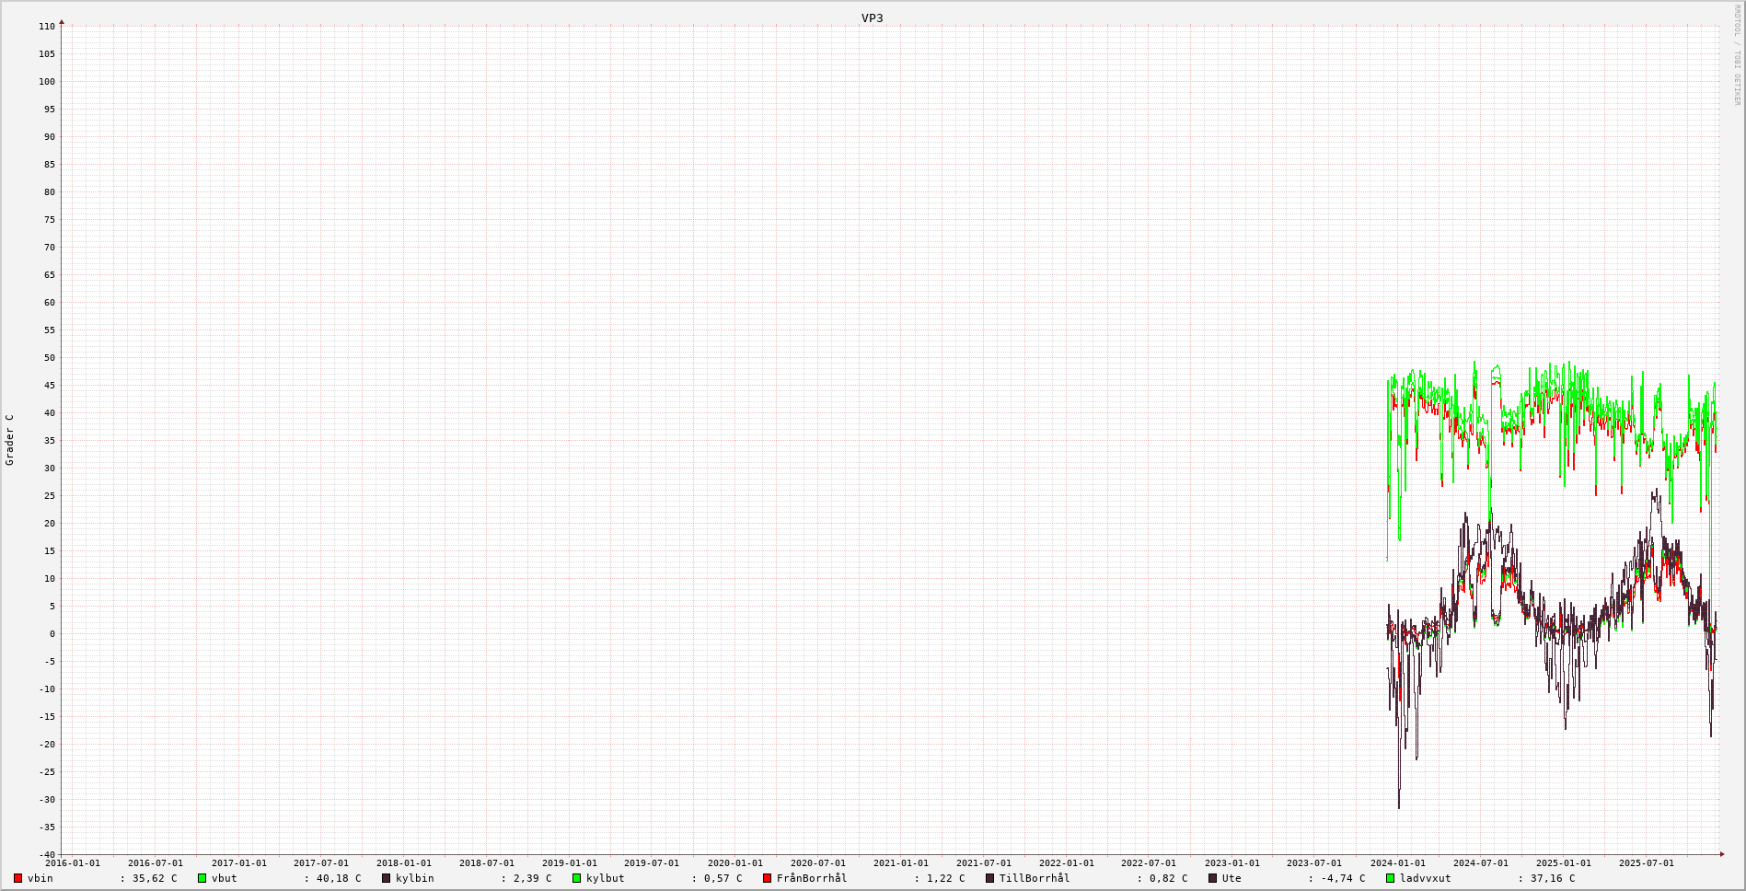Click the dark Ute legend swatch
This screenshot has width=1746, height=891.
pyautogui.click(x=1212, y=878)
